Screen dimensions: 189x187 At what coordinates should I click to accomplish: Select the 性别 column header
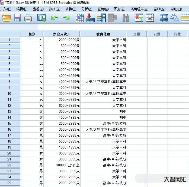[32, 34]
